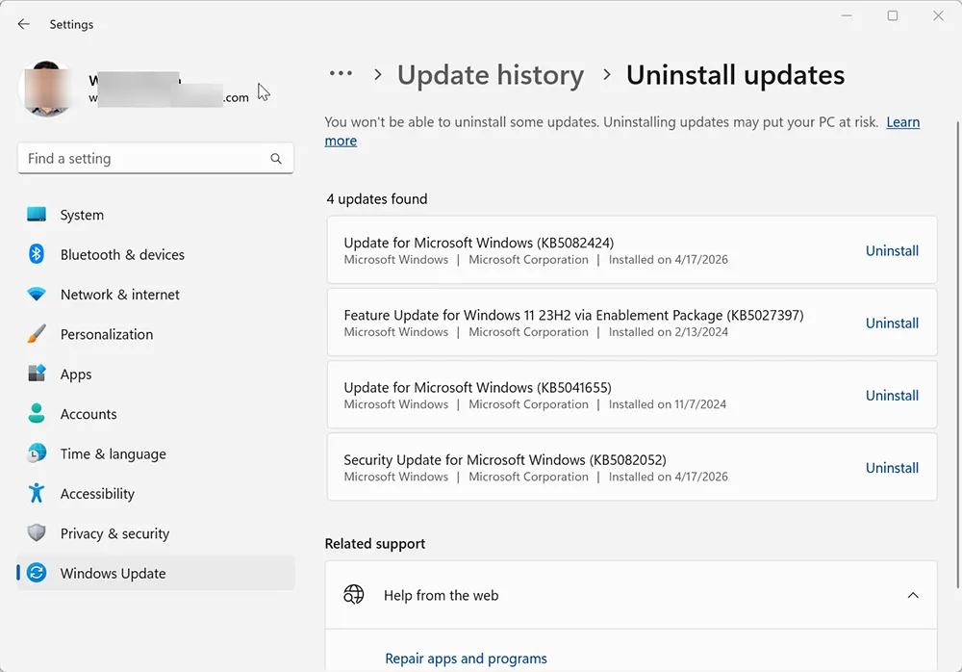The height and width of the screenshot is (672, 962).
Task: Select Time & language
Action: click(x=155, y=454)
